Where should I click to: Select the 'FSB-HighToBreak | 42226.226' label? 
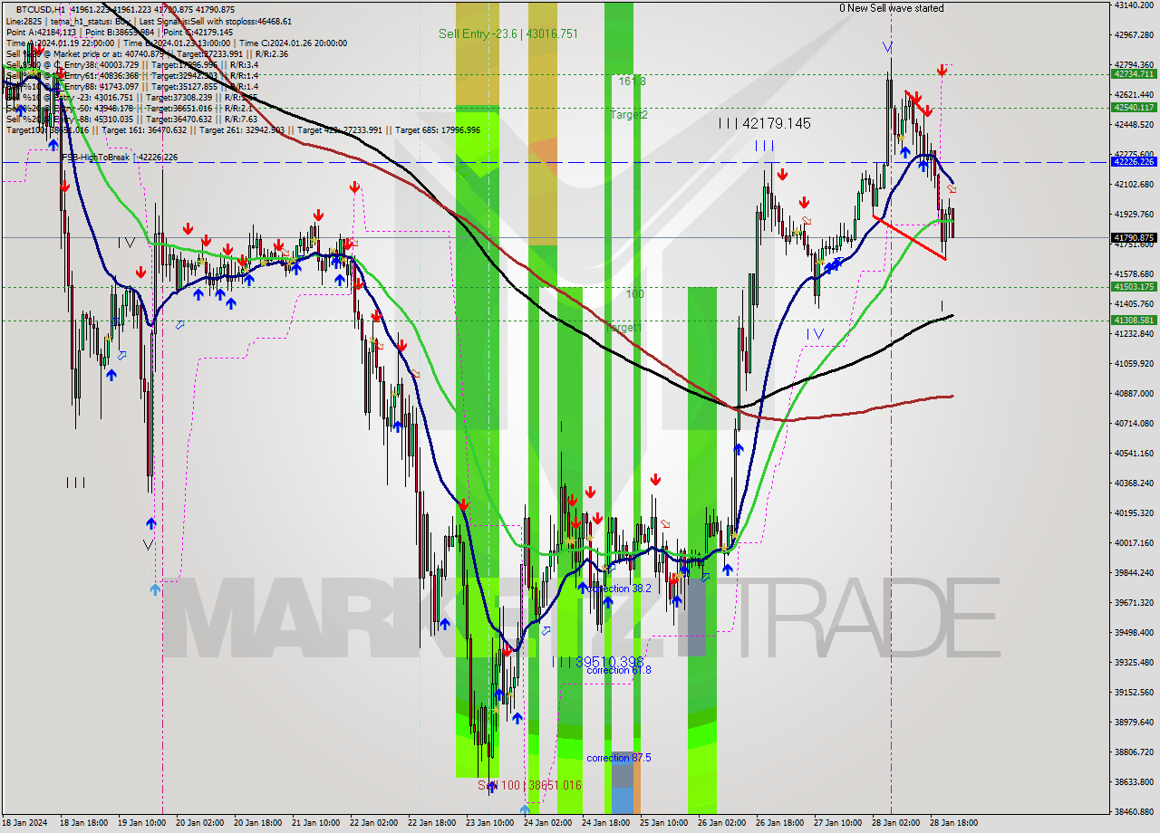click(x=120, y=158)
